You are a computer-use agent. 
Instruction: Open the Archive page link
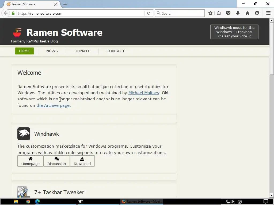(53, 105)
